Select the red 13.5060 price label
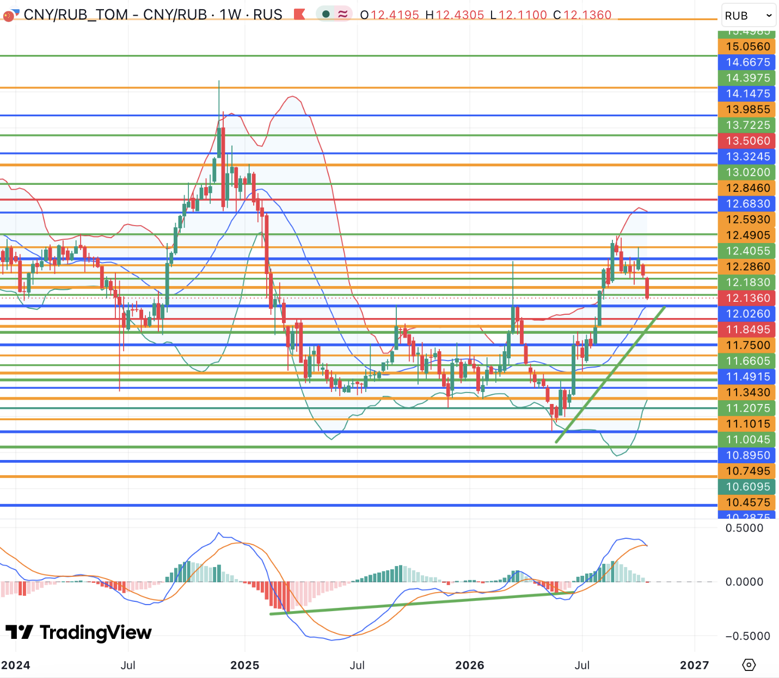779x678 pixels. [x=748, y=141]
